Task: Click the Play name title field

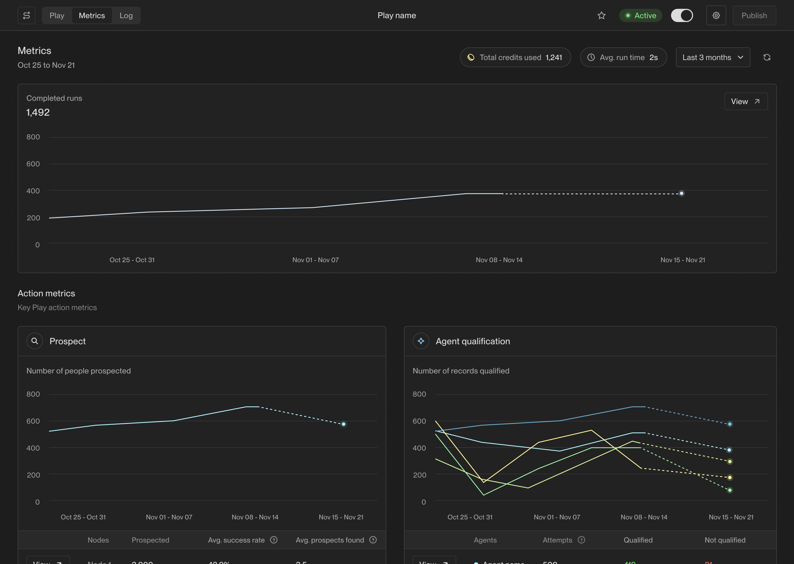Action: [x=397, y=15]
